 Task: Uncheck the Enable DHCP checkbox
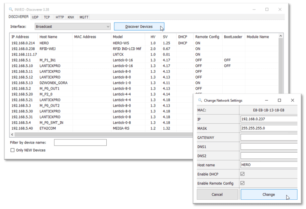click(243, 174)
